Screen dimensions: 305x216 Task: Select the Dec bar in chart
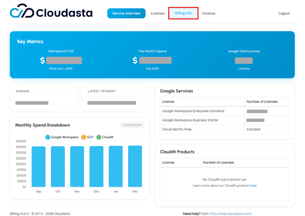click(x=97, y=167)
